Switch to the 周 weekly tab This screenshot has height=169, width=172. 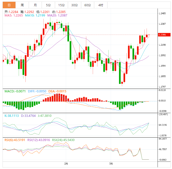[x=22, y=5]
